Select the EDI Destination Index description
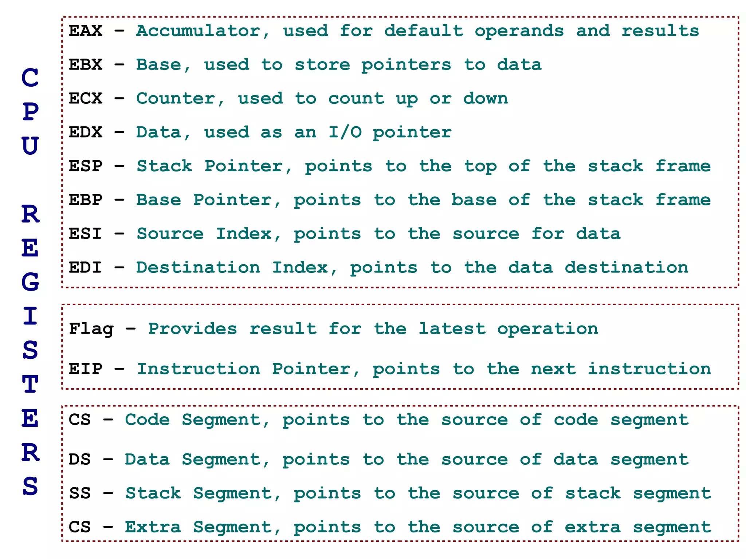Viewport: 746px width, 559px height. (412, 268)
